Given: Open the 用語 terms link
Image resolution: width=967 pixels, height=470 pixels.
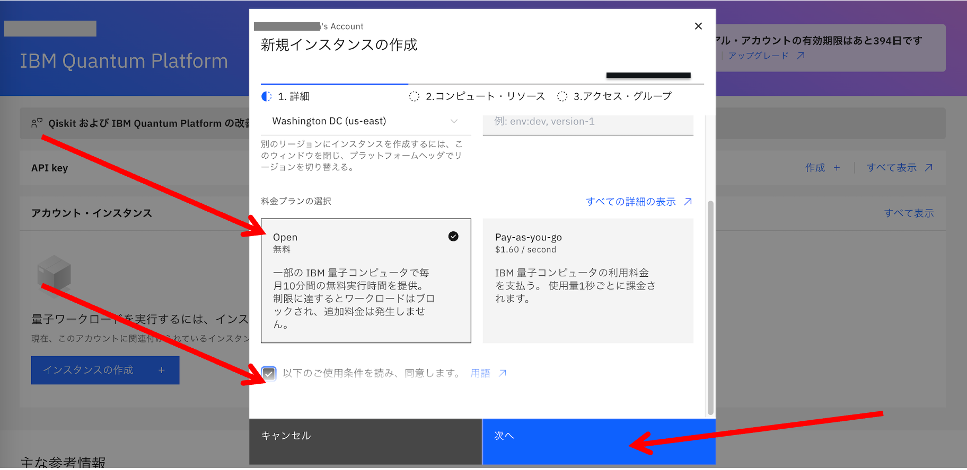Looking at the screenshot, I should pos(488,373).
